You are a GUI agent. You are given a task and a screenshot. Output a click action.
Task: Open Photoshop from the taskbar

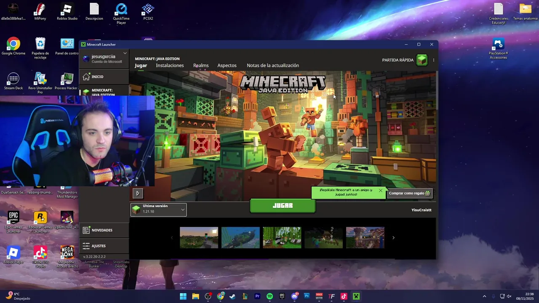pos(307,296)
